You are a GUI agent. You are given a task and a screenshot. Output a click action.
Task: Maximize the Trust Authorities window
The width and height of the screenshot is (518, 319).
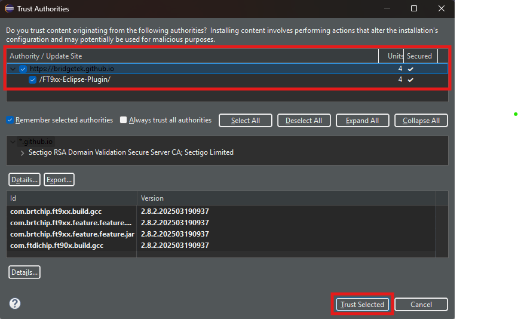tap(414, 8)
